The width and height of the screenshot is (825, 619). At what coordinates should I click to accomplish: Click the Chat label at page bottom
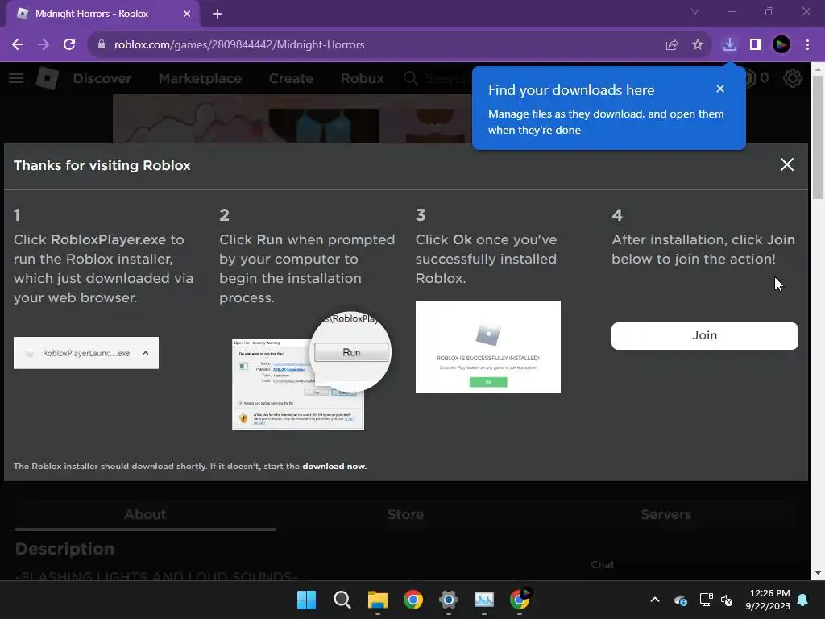tap(602, 565)
